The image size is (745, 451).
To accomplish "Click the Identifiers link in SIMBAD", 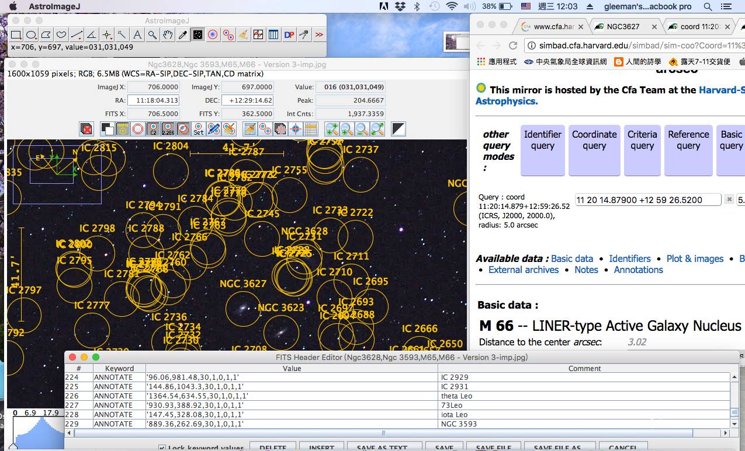I will [x=629, y=258].
